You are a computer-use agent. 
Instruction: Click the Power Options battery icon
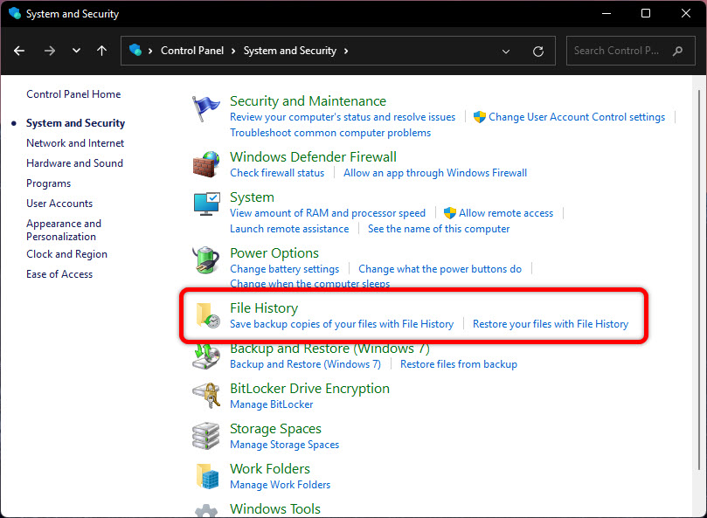click(206, 260)
